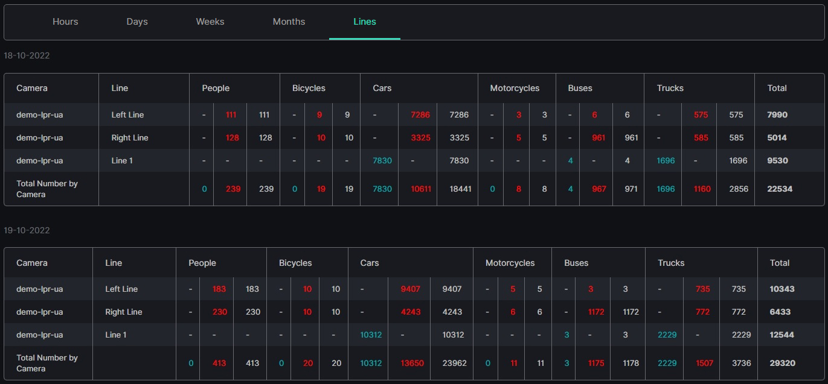Select total value 7990 in first table
Image resolution: width=828 pixels, height=384 pixels.
(777, 115)
